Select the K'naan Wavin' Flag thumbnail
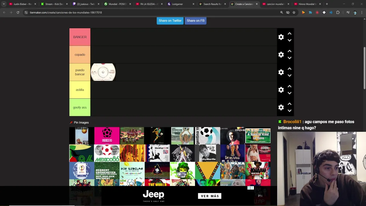The image size is (366, 206). [x=258, y=171]
